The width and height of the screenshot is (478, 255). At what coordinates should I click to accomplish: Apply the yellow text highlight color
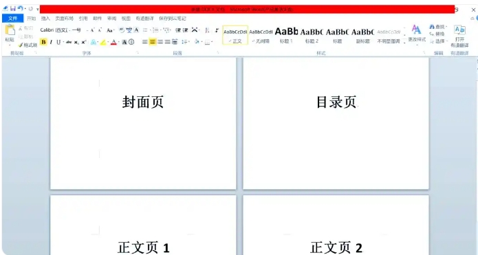pyautogui.click(x=103, y=42)
